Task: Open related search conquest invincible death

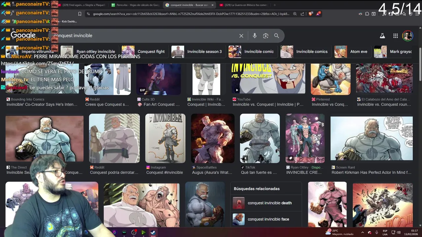Action: [266, 203]
